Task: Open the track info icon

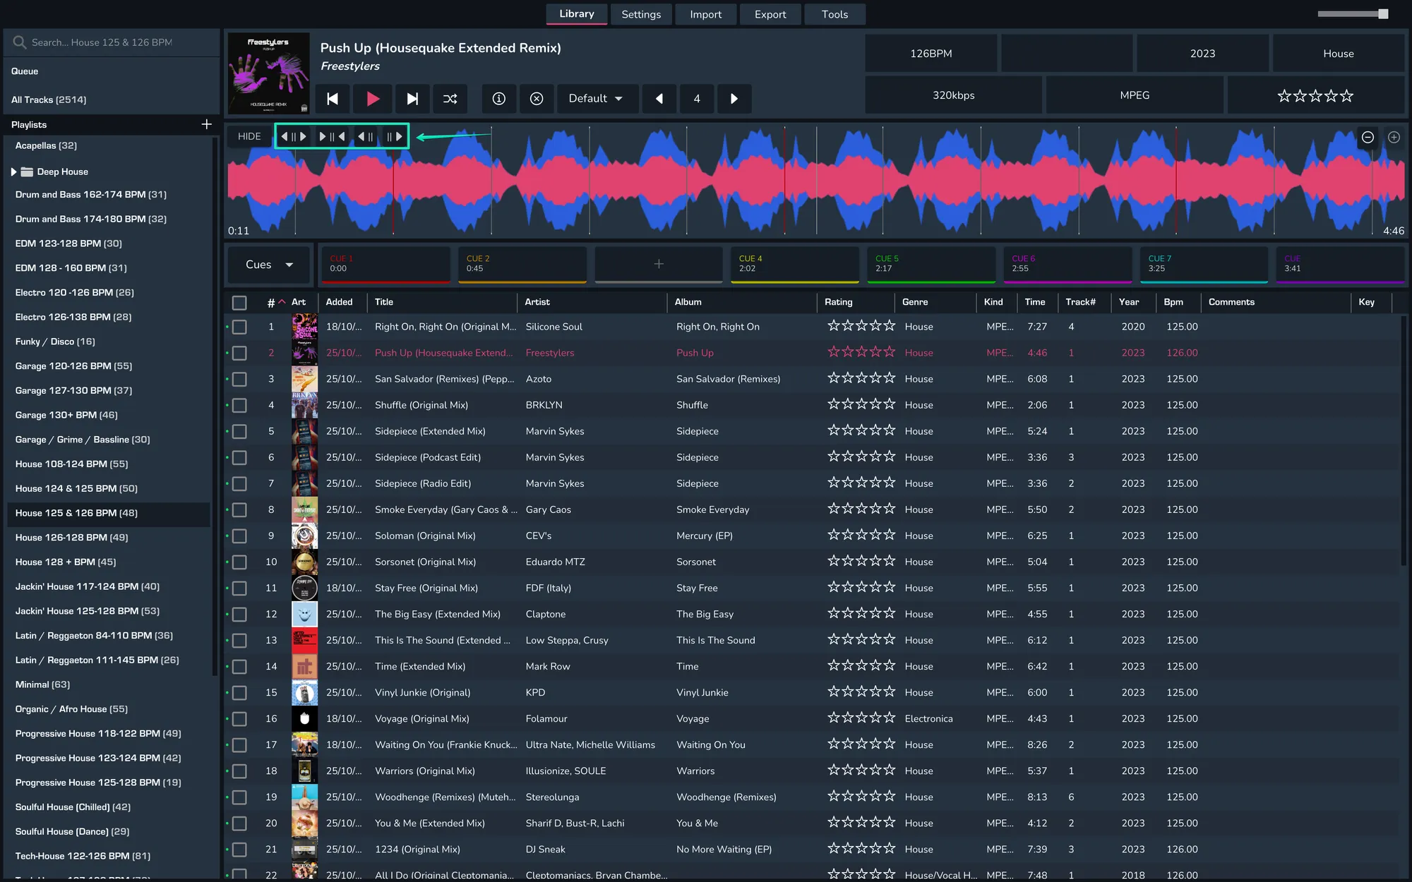Action: [x=498, y=99]
